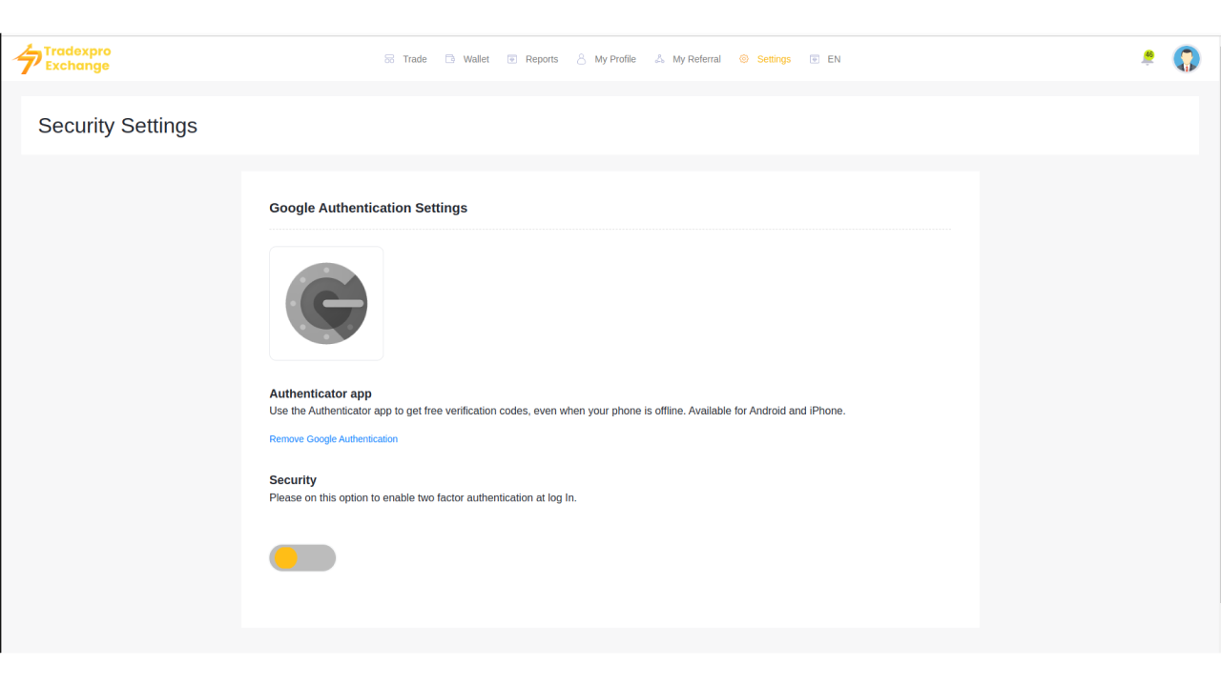1221x686 pixels.
Task: Expand the EN language selector text
Action: (834, 59)
